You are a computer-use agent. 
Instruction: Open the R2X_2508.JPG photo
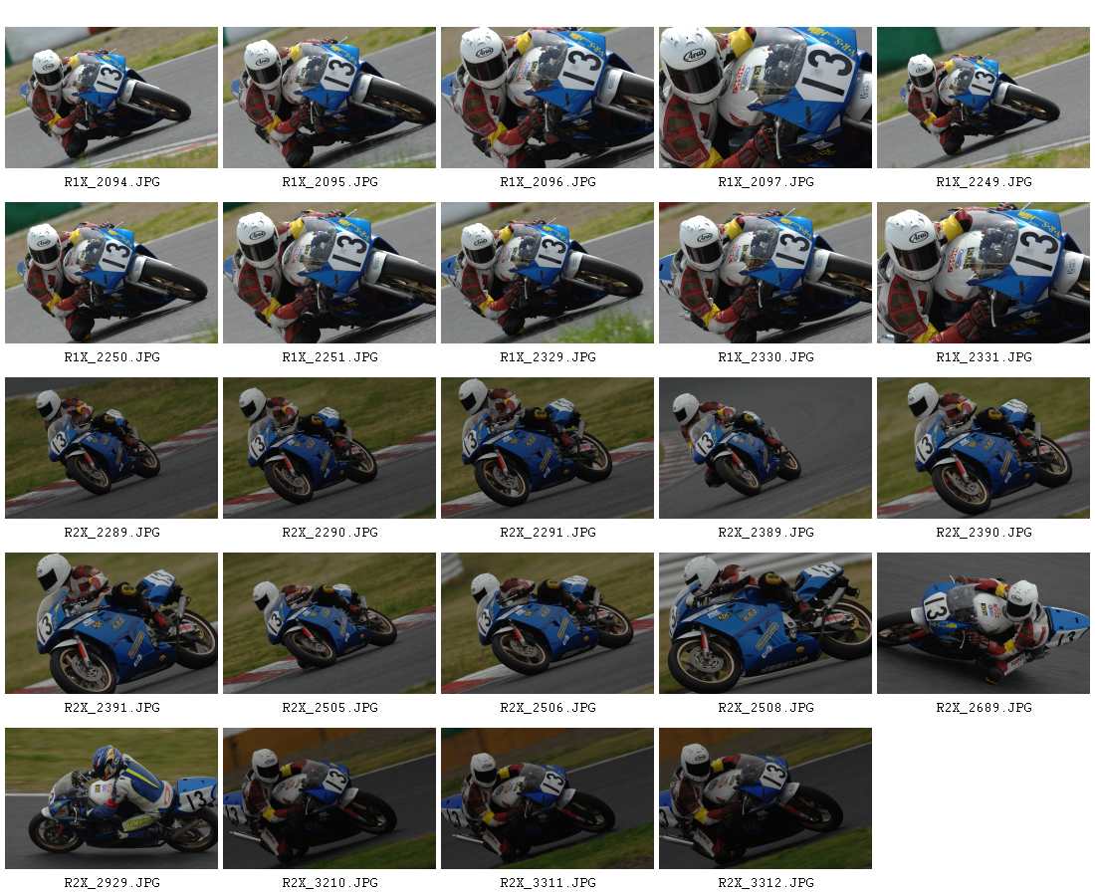(x=766, y=623)
